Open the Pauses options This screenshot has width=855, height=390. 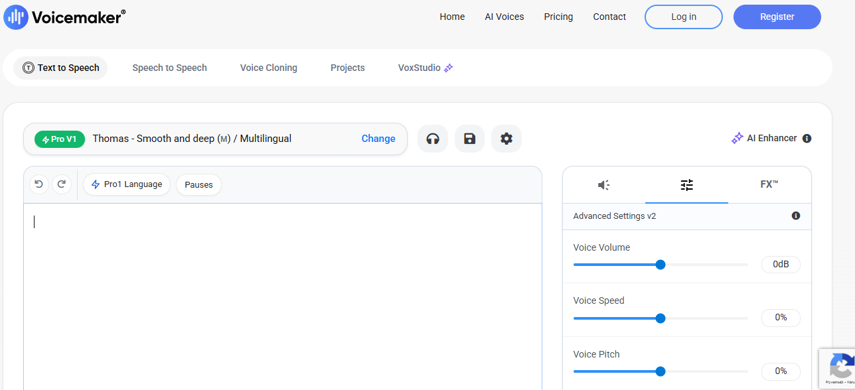click(198, 185)
